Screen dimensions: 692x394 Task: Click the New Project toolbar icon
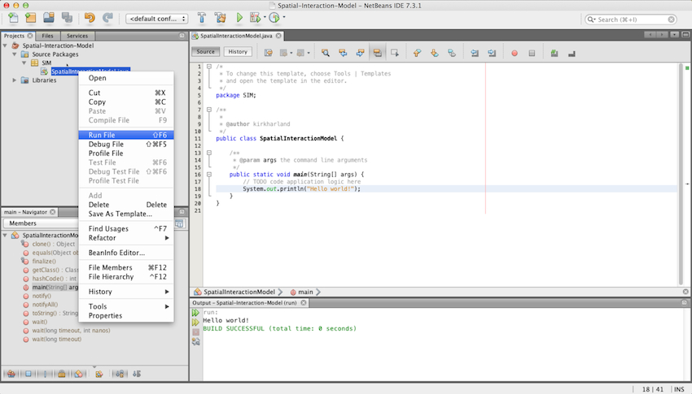[30, 18]
